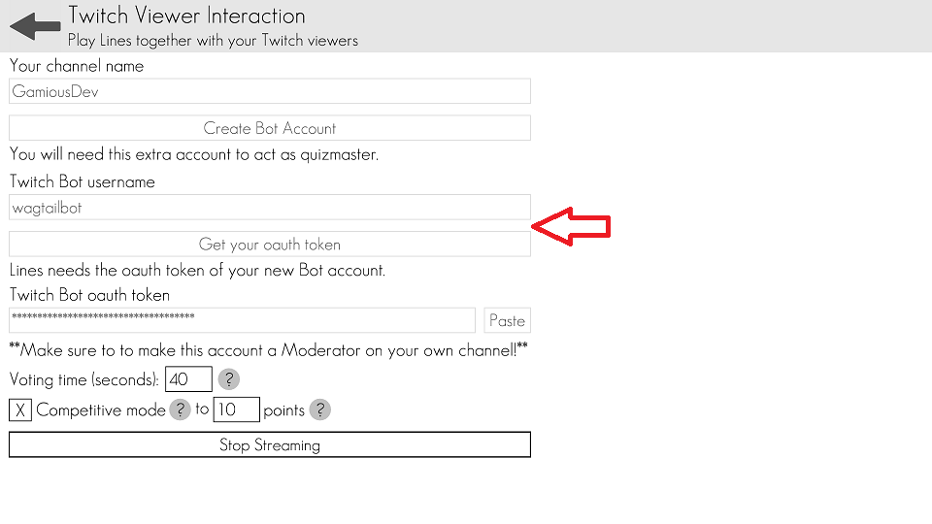This screenshot has height=524, width=932.
Task: Click the Stop Streaming button
Action: click(270, 445)
